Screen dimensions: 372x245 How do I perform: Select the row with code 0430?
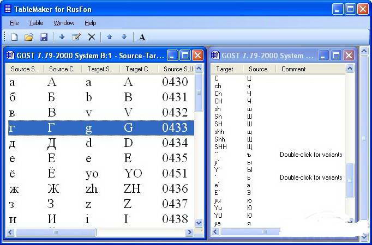tap(101, 82)
